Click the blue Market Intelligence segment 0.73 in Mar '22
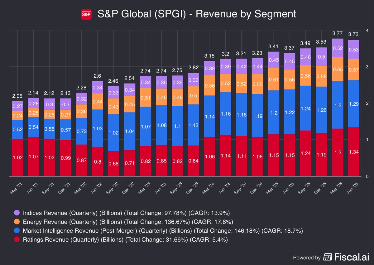Screen dimensions: 374x265 (x=81, y=131)
